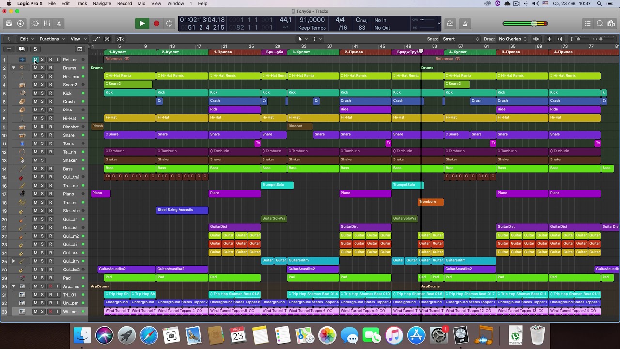Open the Navigate menu in the menu bar
620x349 pixels.
102,3
